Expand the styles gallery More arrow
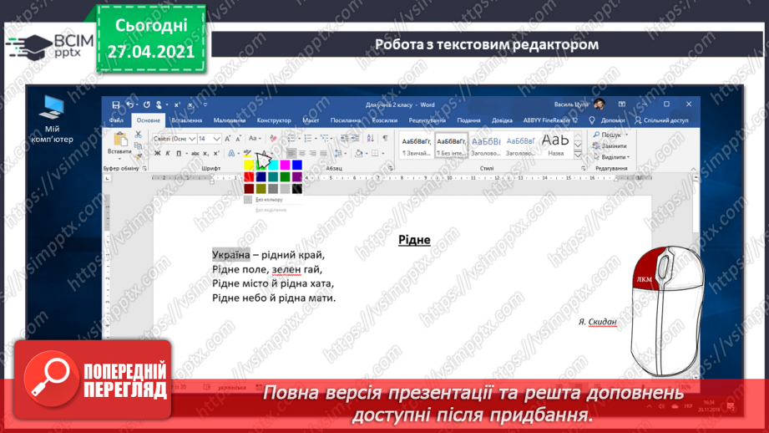The image size is (769, 433). click(578, 155)
